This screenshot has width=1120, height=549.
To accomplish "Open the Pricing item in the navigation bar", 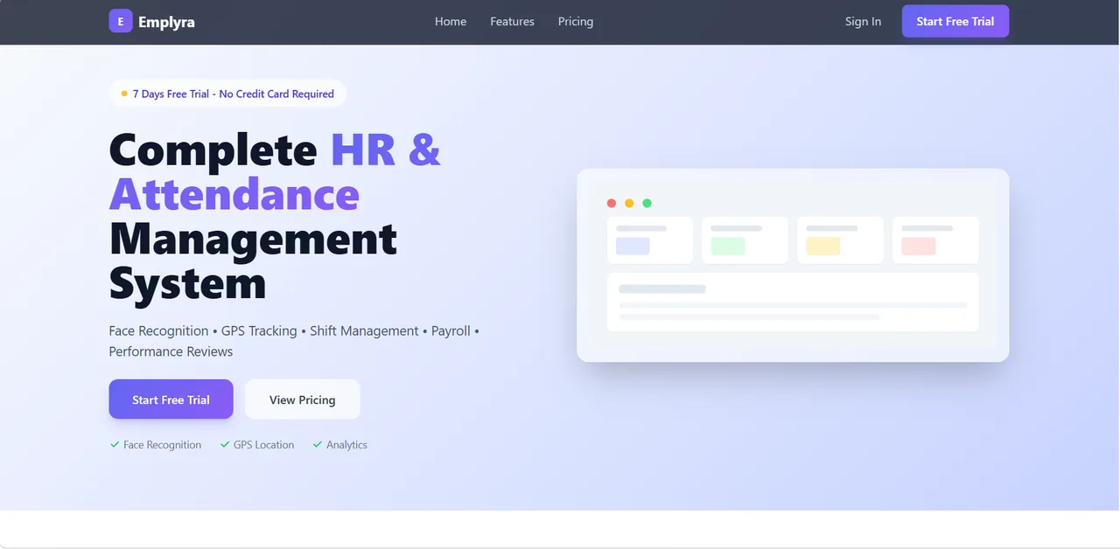I will (x=576, y=22).
